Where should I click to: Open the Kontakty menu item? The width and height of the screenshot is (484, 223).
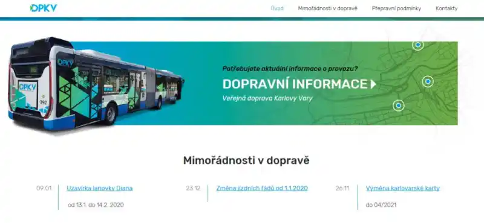(446, 8)
